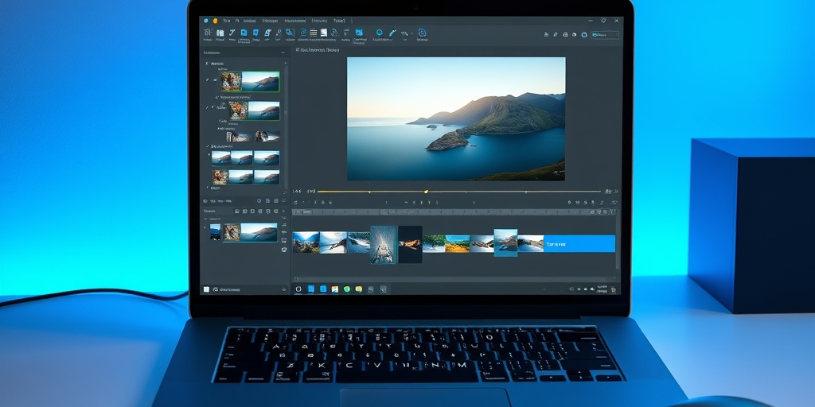Viewport: 815px width, 407px height.
Task: Open the green circular app on the taskbar
Action: (347, 289)
